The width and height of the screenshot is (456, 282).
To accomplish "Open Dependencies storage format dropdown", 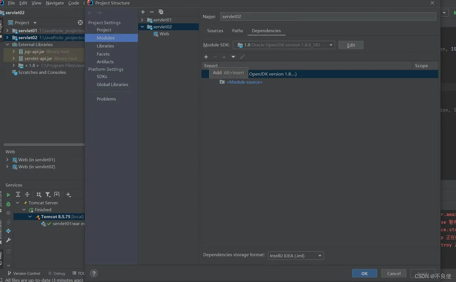I will (296, 256).
